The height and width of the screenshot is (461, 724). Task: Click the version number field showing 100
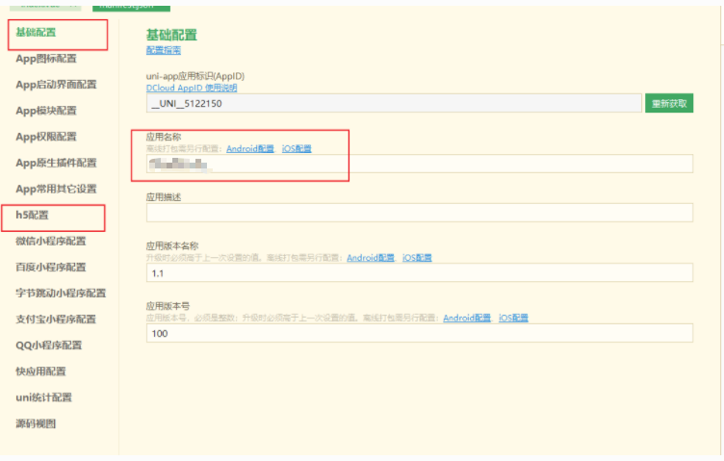[420, 333]
